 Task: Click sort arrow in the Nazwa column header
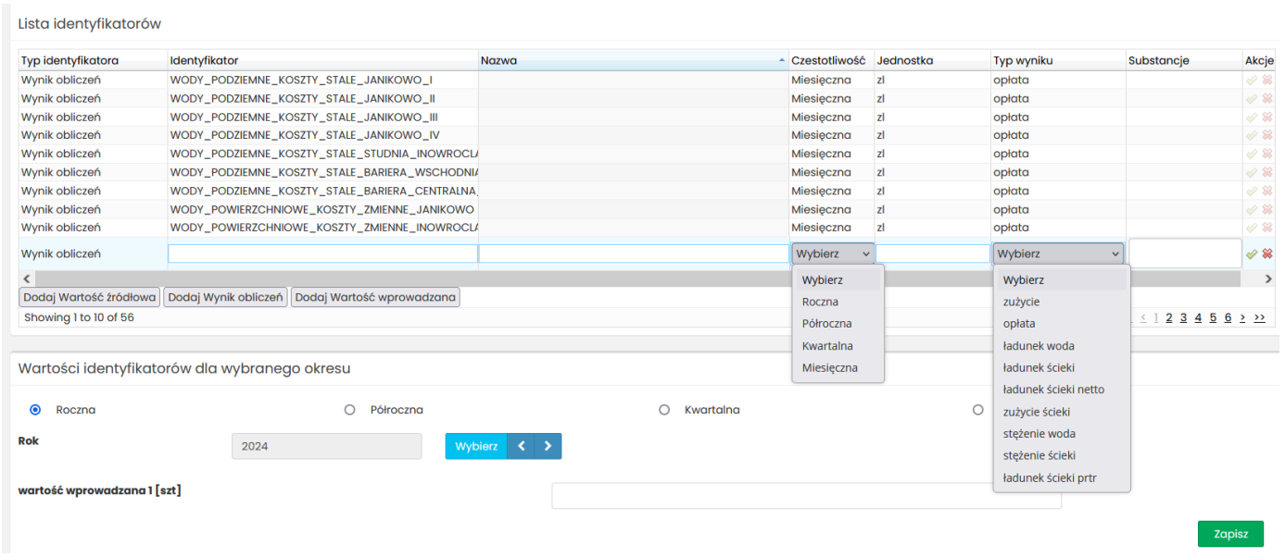pyautogui.click(x=782, y=61)
